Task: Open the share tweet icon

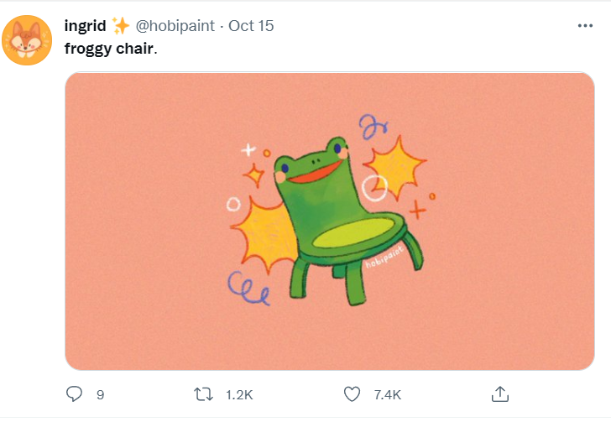Action: click(x=499, y=393)
